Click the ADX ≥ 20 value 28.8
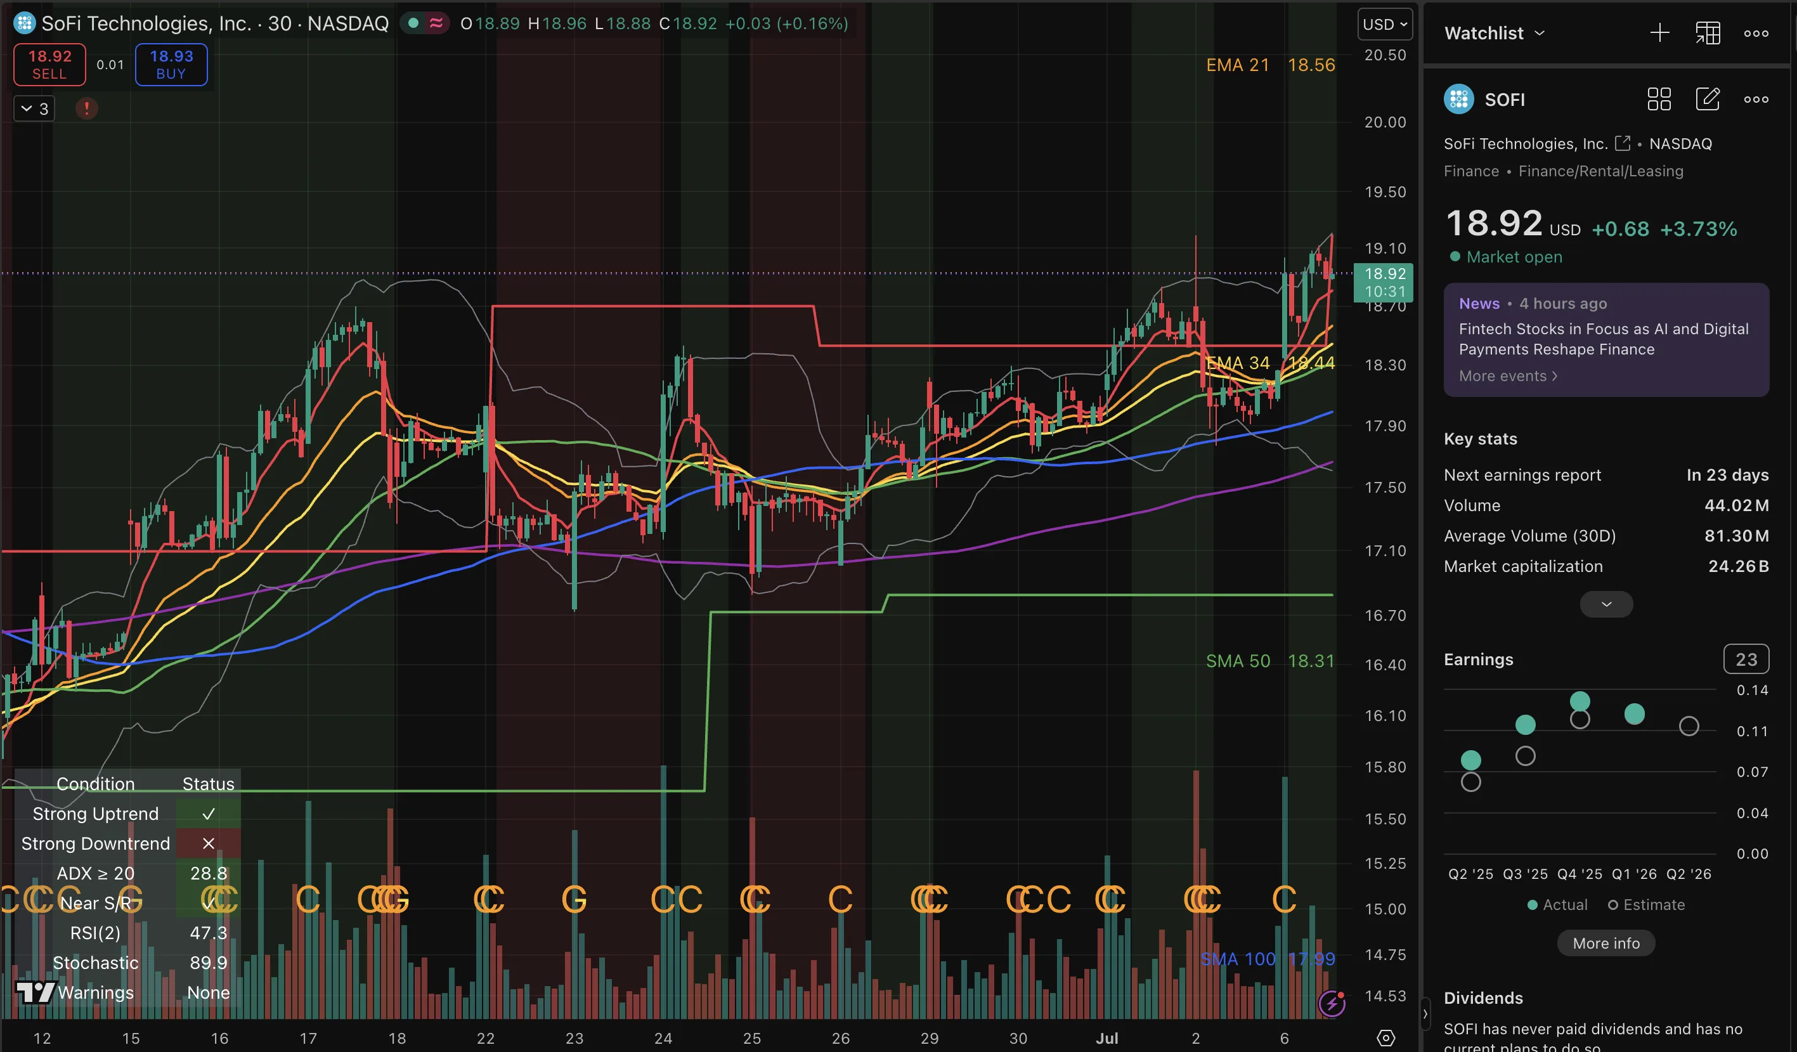The image size is (1797, 1052). (x=208, y=873)
